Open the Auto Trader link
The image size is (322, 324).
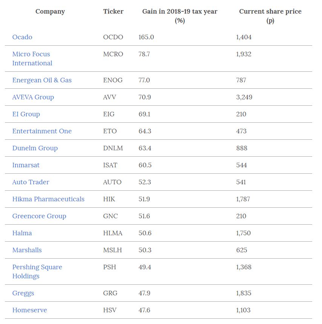(x=31, y=182)
